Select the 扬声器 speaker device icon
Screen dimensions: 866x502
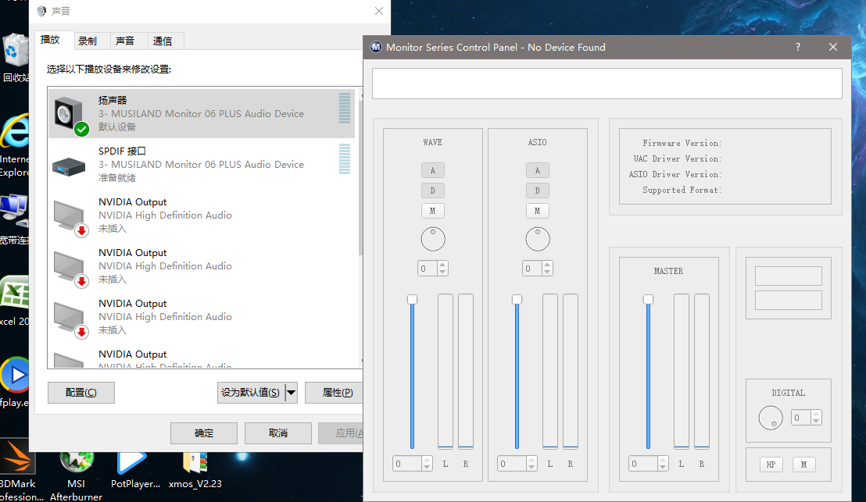click(70, 115)
